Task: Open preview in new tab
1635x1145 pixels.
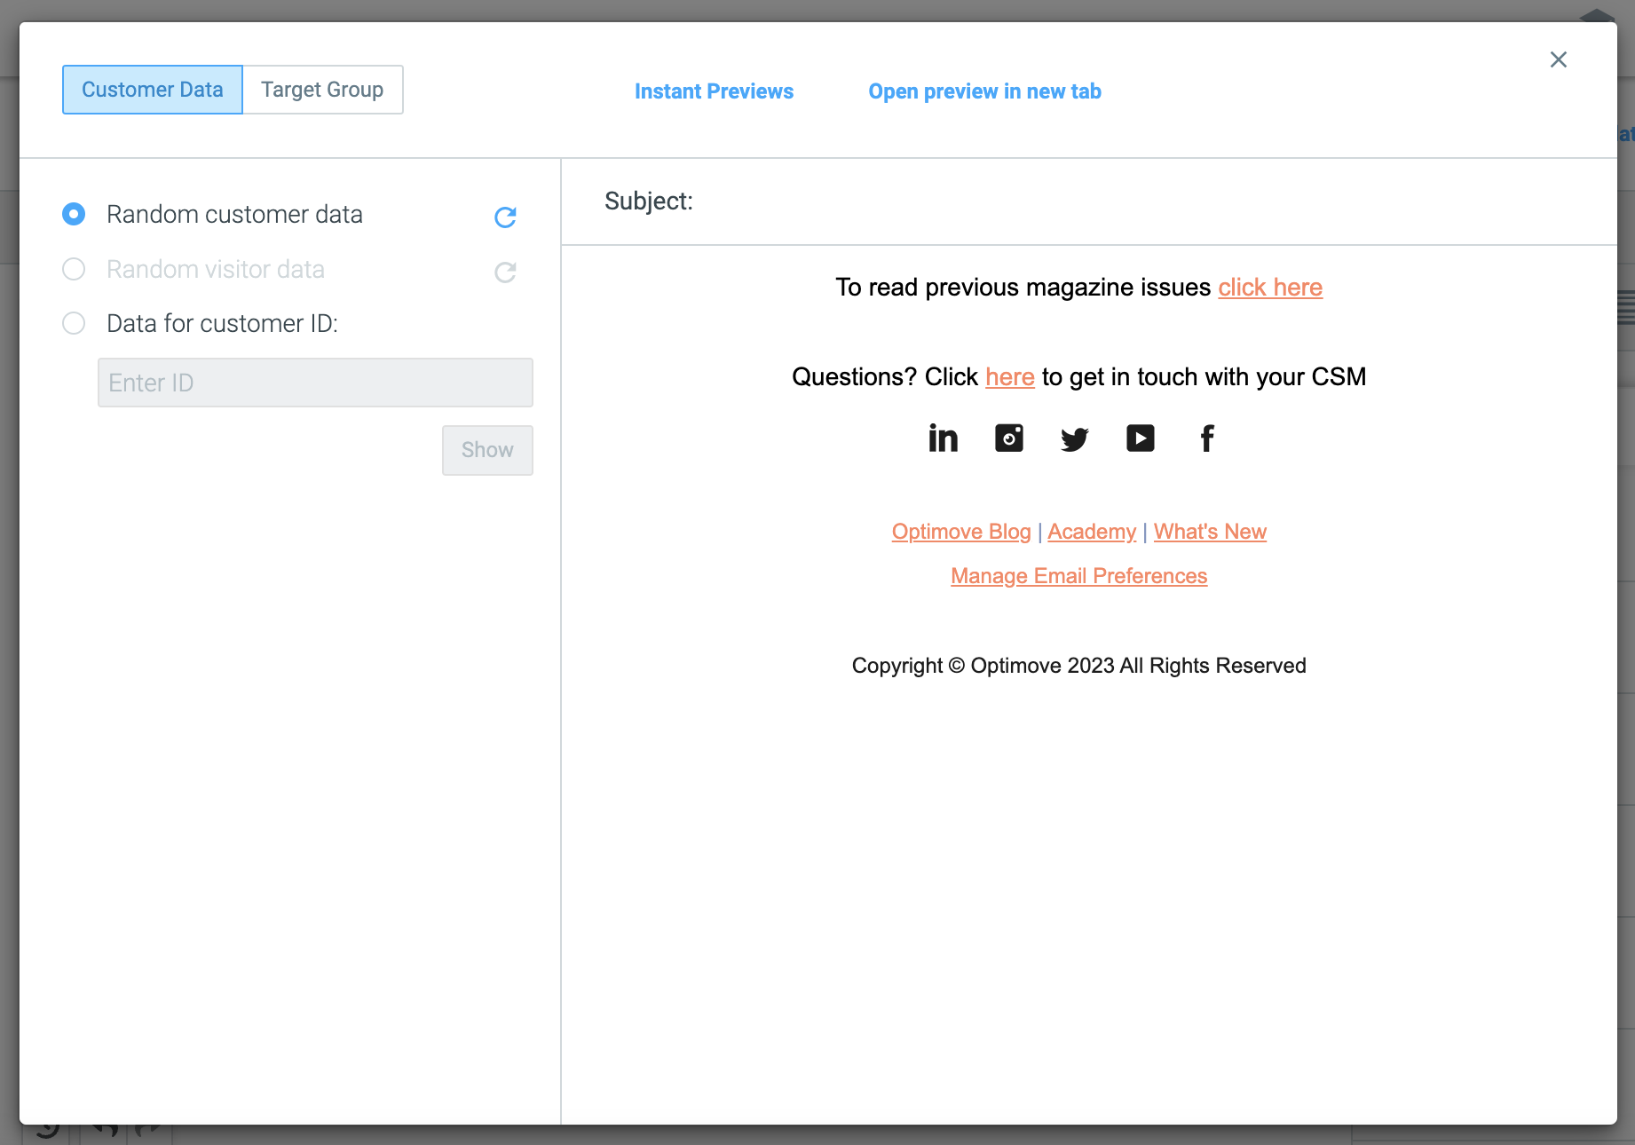Action: [985, 91]
